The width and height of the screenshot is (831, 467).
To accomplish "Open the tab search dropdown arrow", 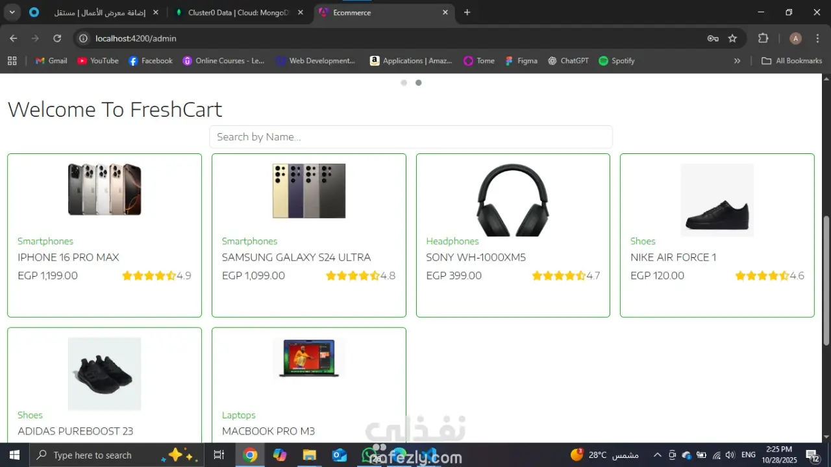I will coord(12,12).
